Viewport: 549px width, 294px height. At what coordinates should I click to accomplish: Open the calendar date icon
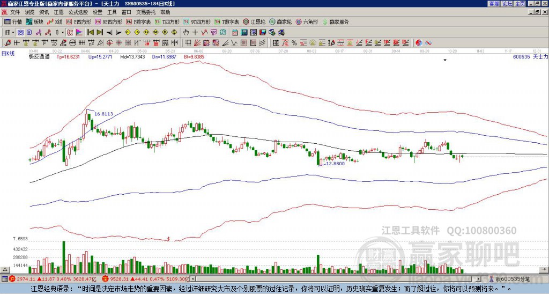pyautogui.click(x=235, y=33)
